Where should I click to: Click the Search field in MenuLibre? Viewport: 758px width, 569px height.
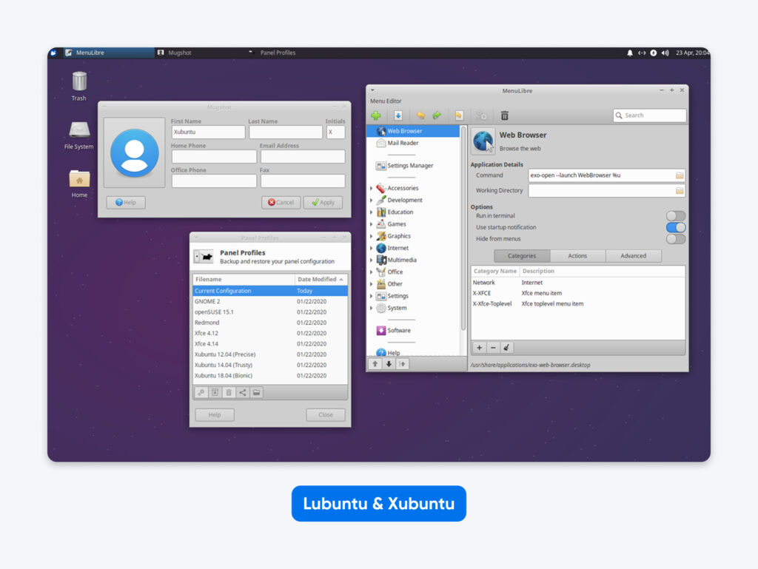pos(649,115)
